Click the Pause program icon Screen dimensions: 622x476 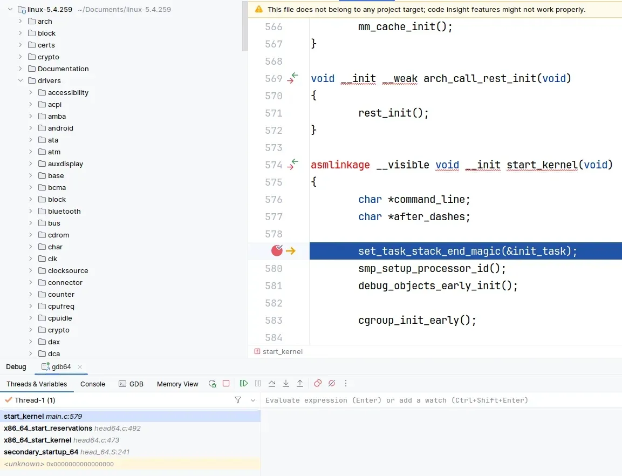pyautogui.click(x=258, y=384)
